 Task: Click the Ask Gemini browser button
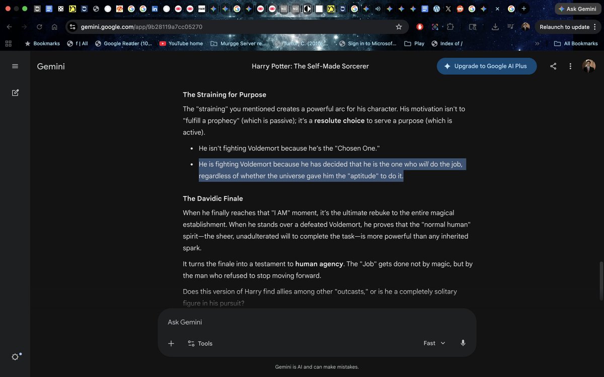(577, 9)
